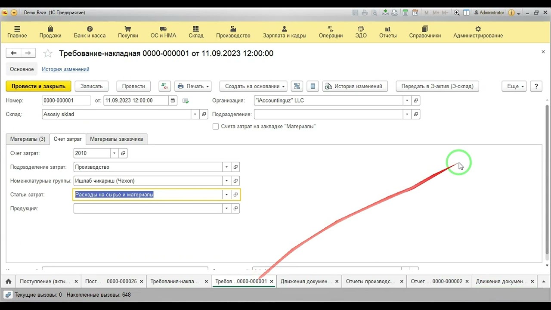Screen dimensions: 551x310
Task: Show Дт/Кт document postings icon
Action: 165,86
